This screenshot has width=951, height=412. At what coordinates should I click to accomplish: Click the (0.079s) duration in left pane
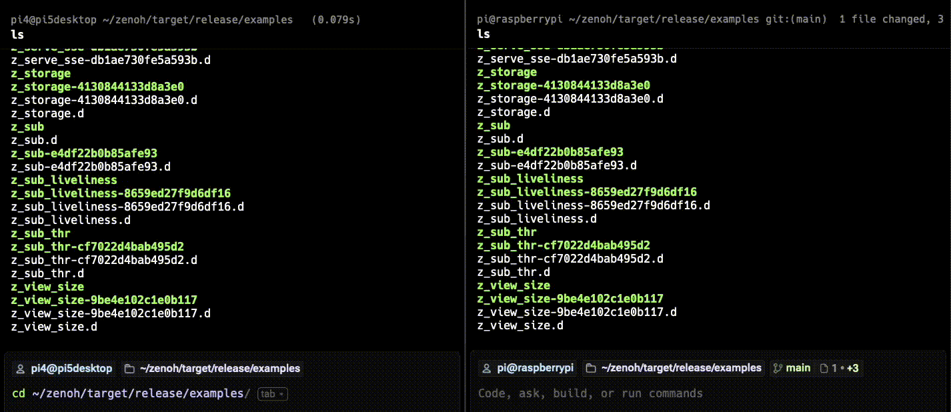(x=336, y=20)
